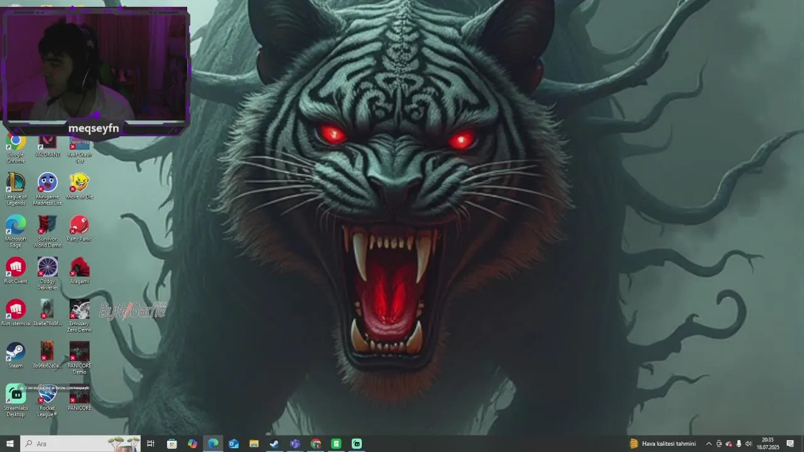
Task: Open the Windows Start menu
Action: click(x=10, y=444)
